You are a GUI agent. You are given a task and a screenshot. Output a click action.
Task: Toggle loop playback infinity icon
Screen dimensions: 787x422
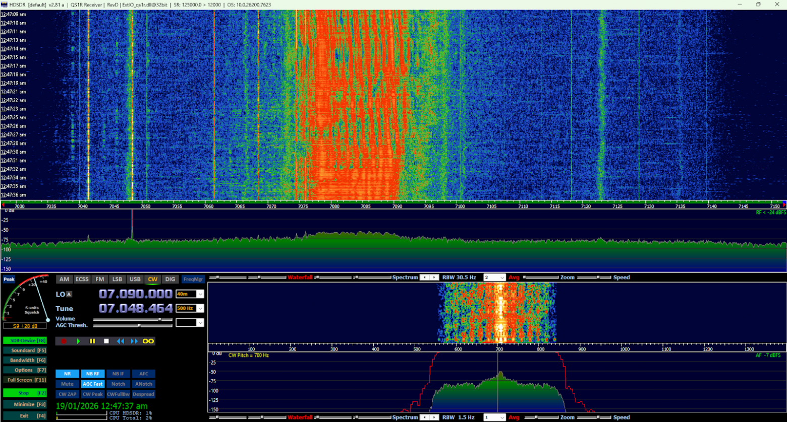[148, 341]
